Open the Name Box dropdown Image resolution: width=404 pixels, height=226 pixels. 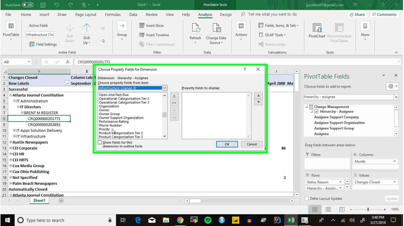(29, 62)
